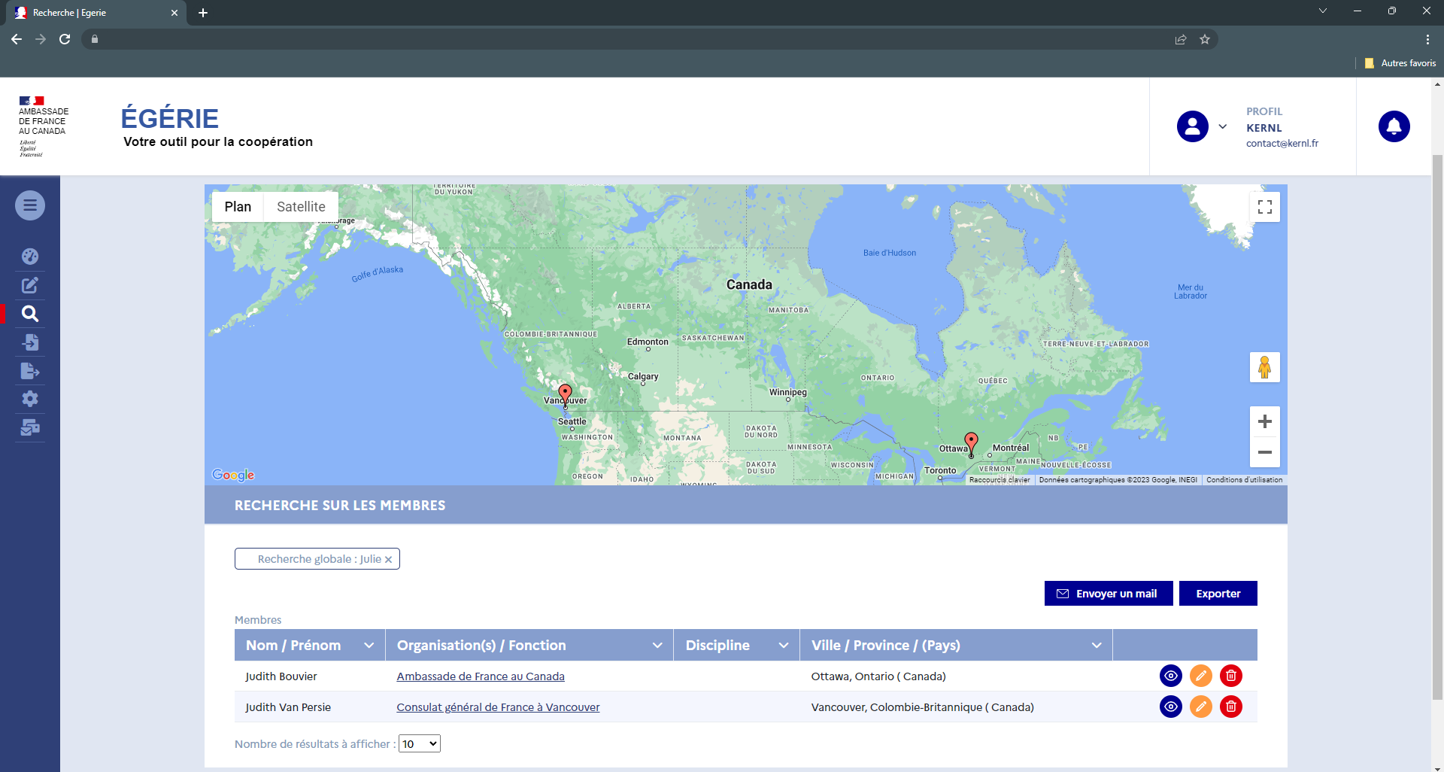
Task: Click Raccourcis clavier on map
Action: [1000, 480]
